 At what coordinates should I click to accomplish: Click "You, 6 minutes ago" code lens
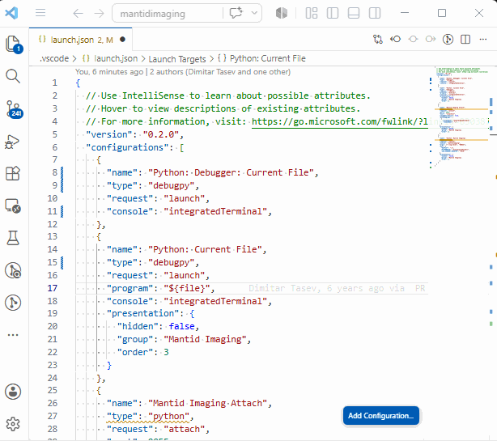[109, 72]
